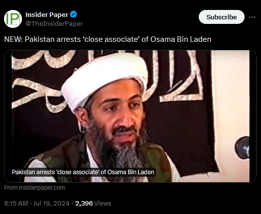
Task: Open the Insider Paper IP avatar
Action: (13, 19)
